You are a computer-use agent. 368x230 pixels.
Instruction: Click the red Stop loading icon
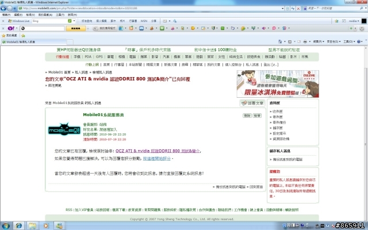pyautogui.click(x=298, y=9)
